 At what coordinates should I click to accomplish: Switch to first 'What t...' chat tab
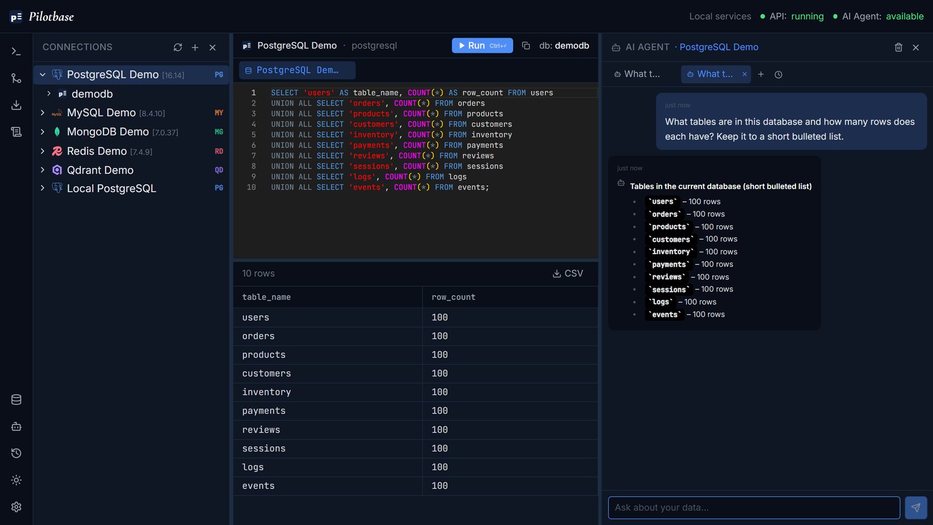[637, 74]
